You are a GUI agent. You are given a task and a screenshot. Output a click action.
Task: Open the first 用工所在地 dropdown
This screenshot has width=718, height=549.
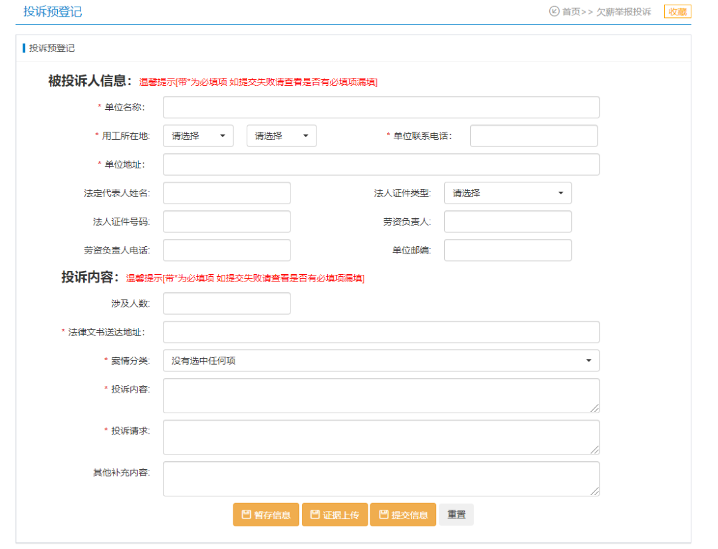click(198, 136)
